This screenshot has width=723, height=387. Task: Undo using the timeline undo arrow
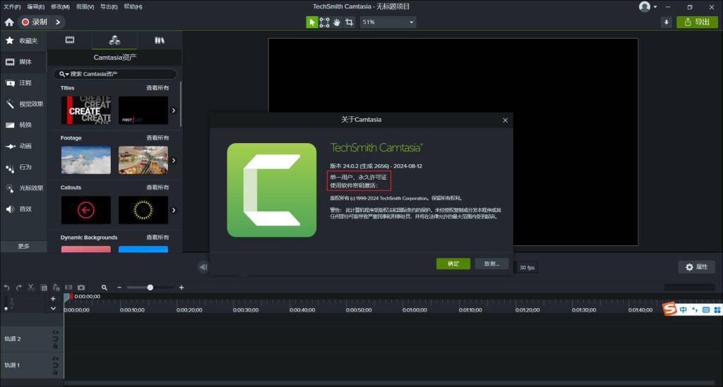point(6,288)
